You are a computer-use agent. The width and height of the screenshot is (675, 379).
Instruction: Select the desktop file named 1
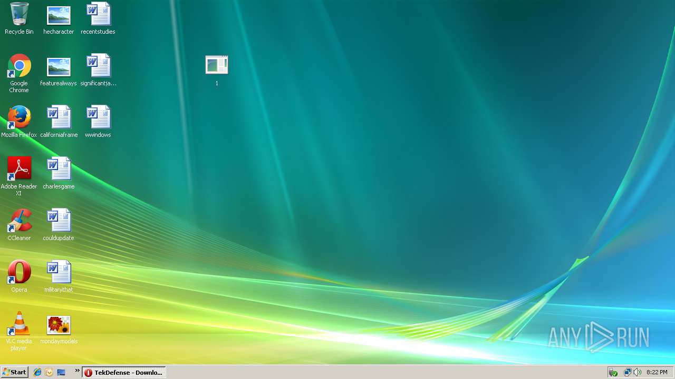217,71
